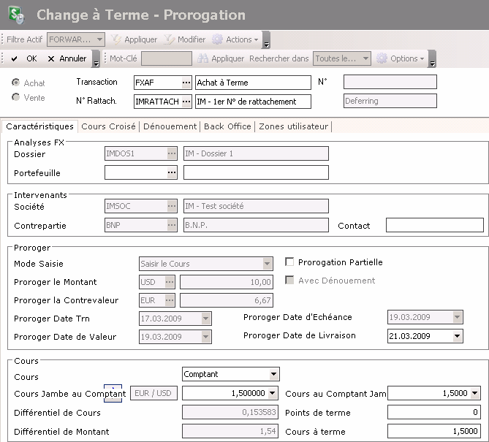Click into the Contact input field
Viewport: 489px width, 442px height.
click(x=434, y=226)
